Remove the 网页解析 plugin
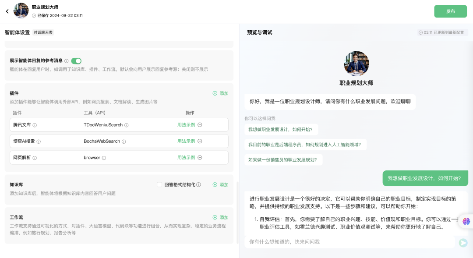Viewport: 473px width, 258px height. [200, 158]
